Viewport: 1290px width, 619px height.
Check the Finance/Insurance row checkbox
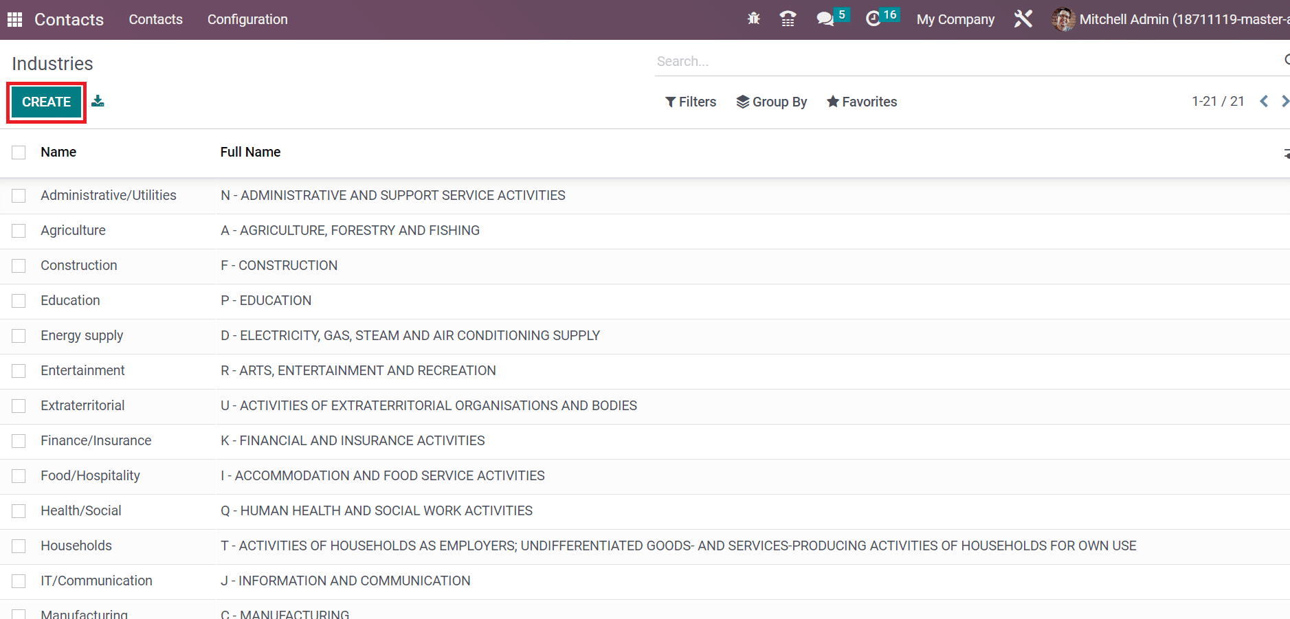[x=19, y=441]
